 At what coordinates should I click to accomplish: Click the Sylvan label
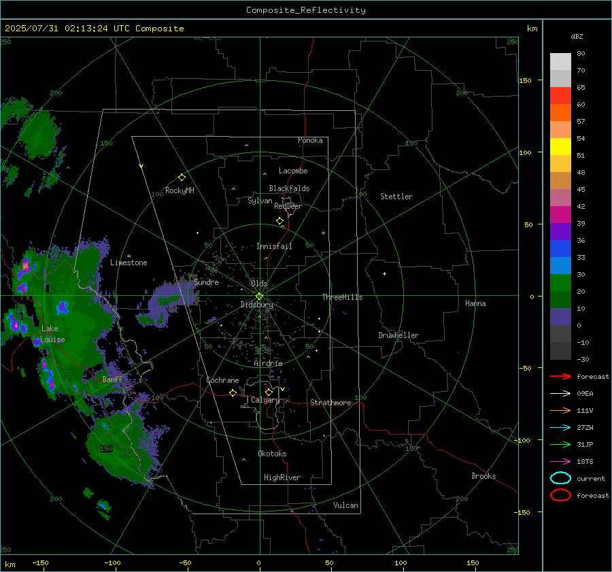click(260, 201)
